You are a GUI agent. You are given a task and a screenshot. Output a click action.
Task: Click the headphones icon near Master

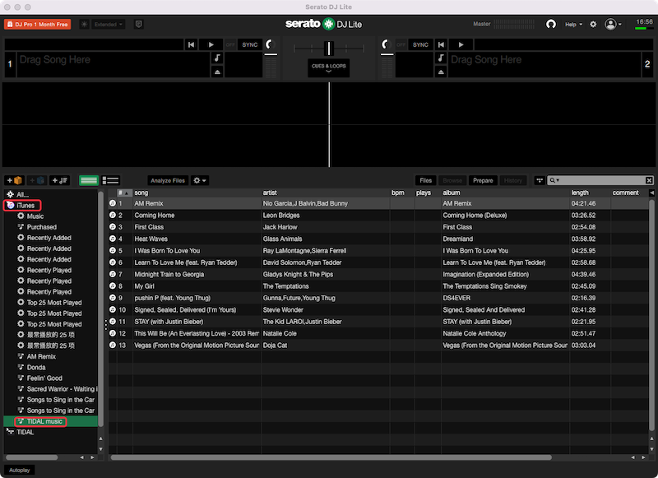(551, 25)
